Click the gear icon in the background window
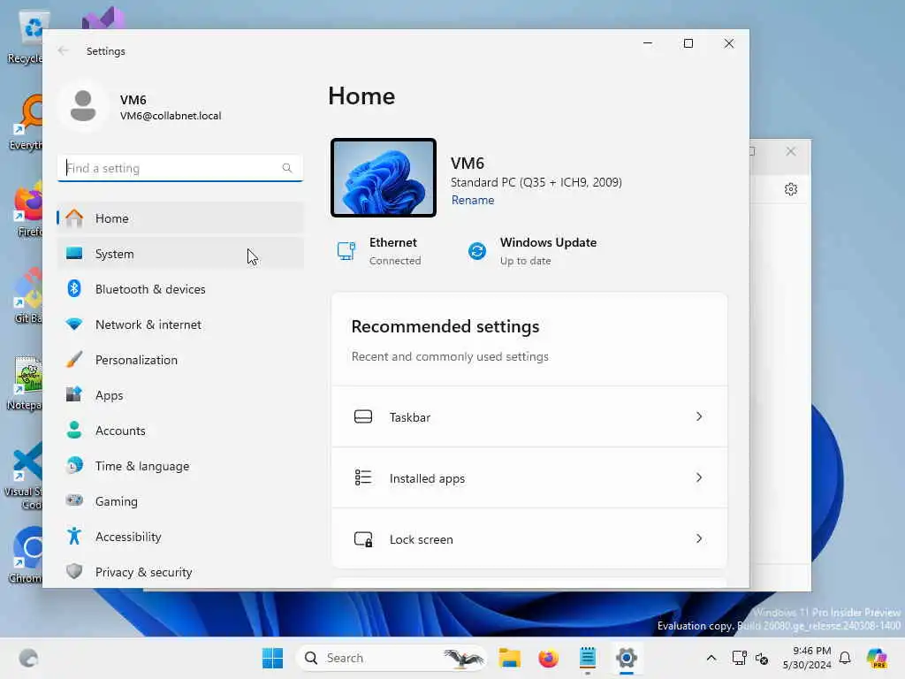905x679 pixels. (x=791, y=189)
